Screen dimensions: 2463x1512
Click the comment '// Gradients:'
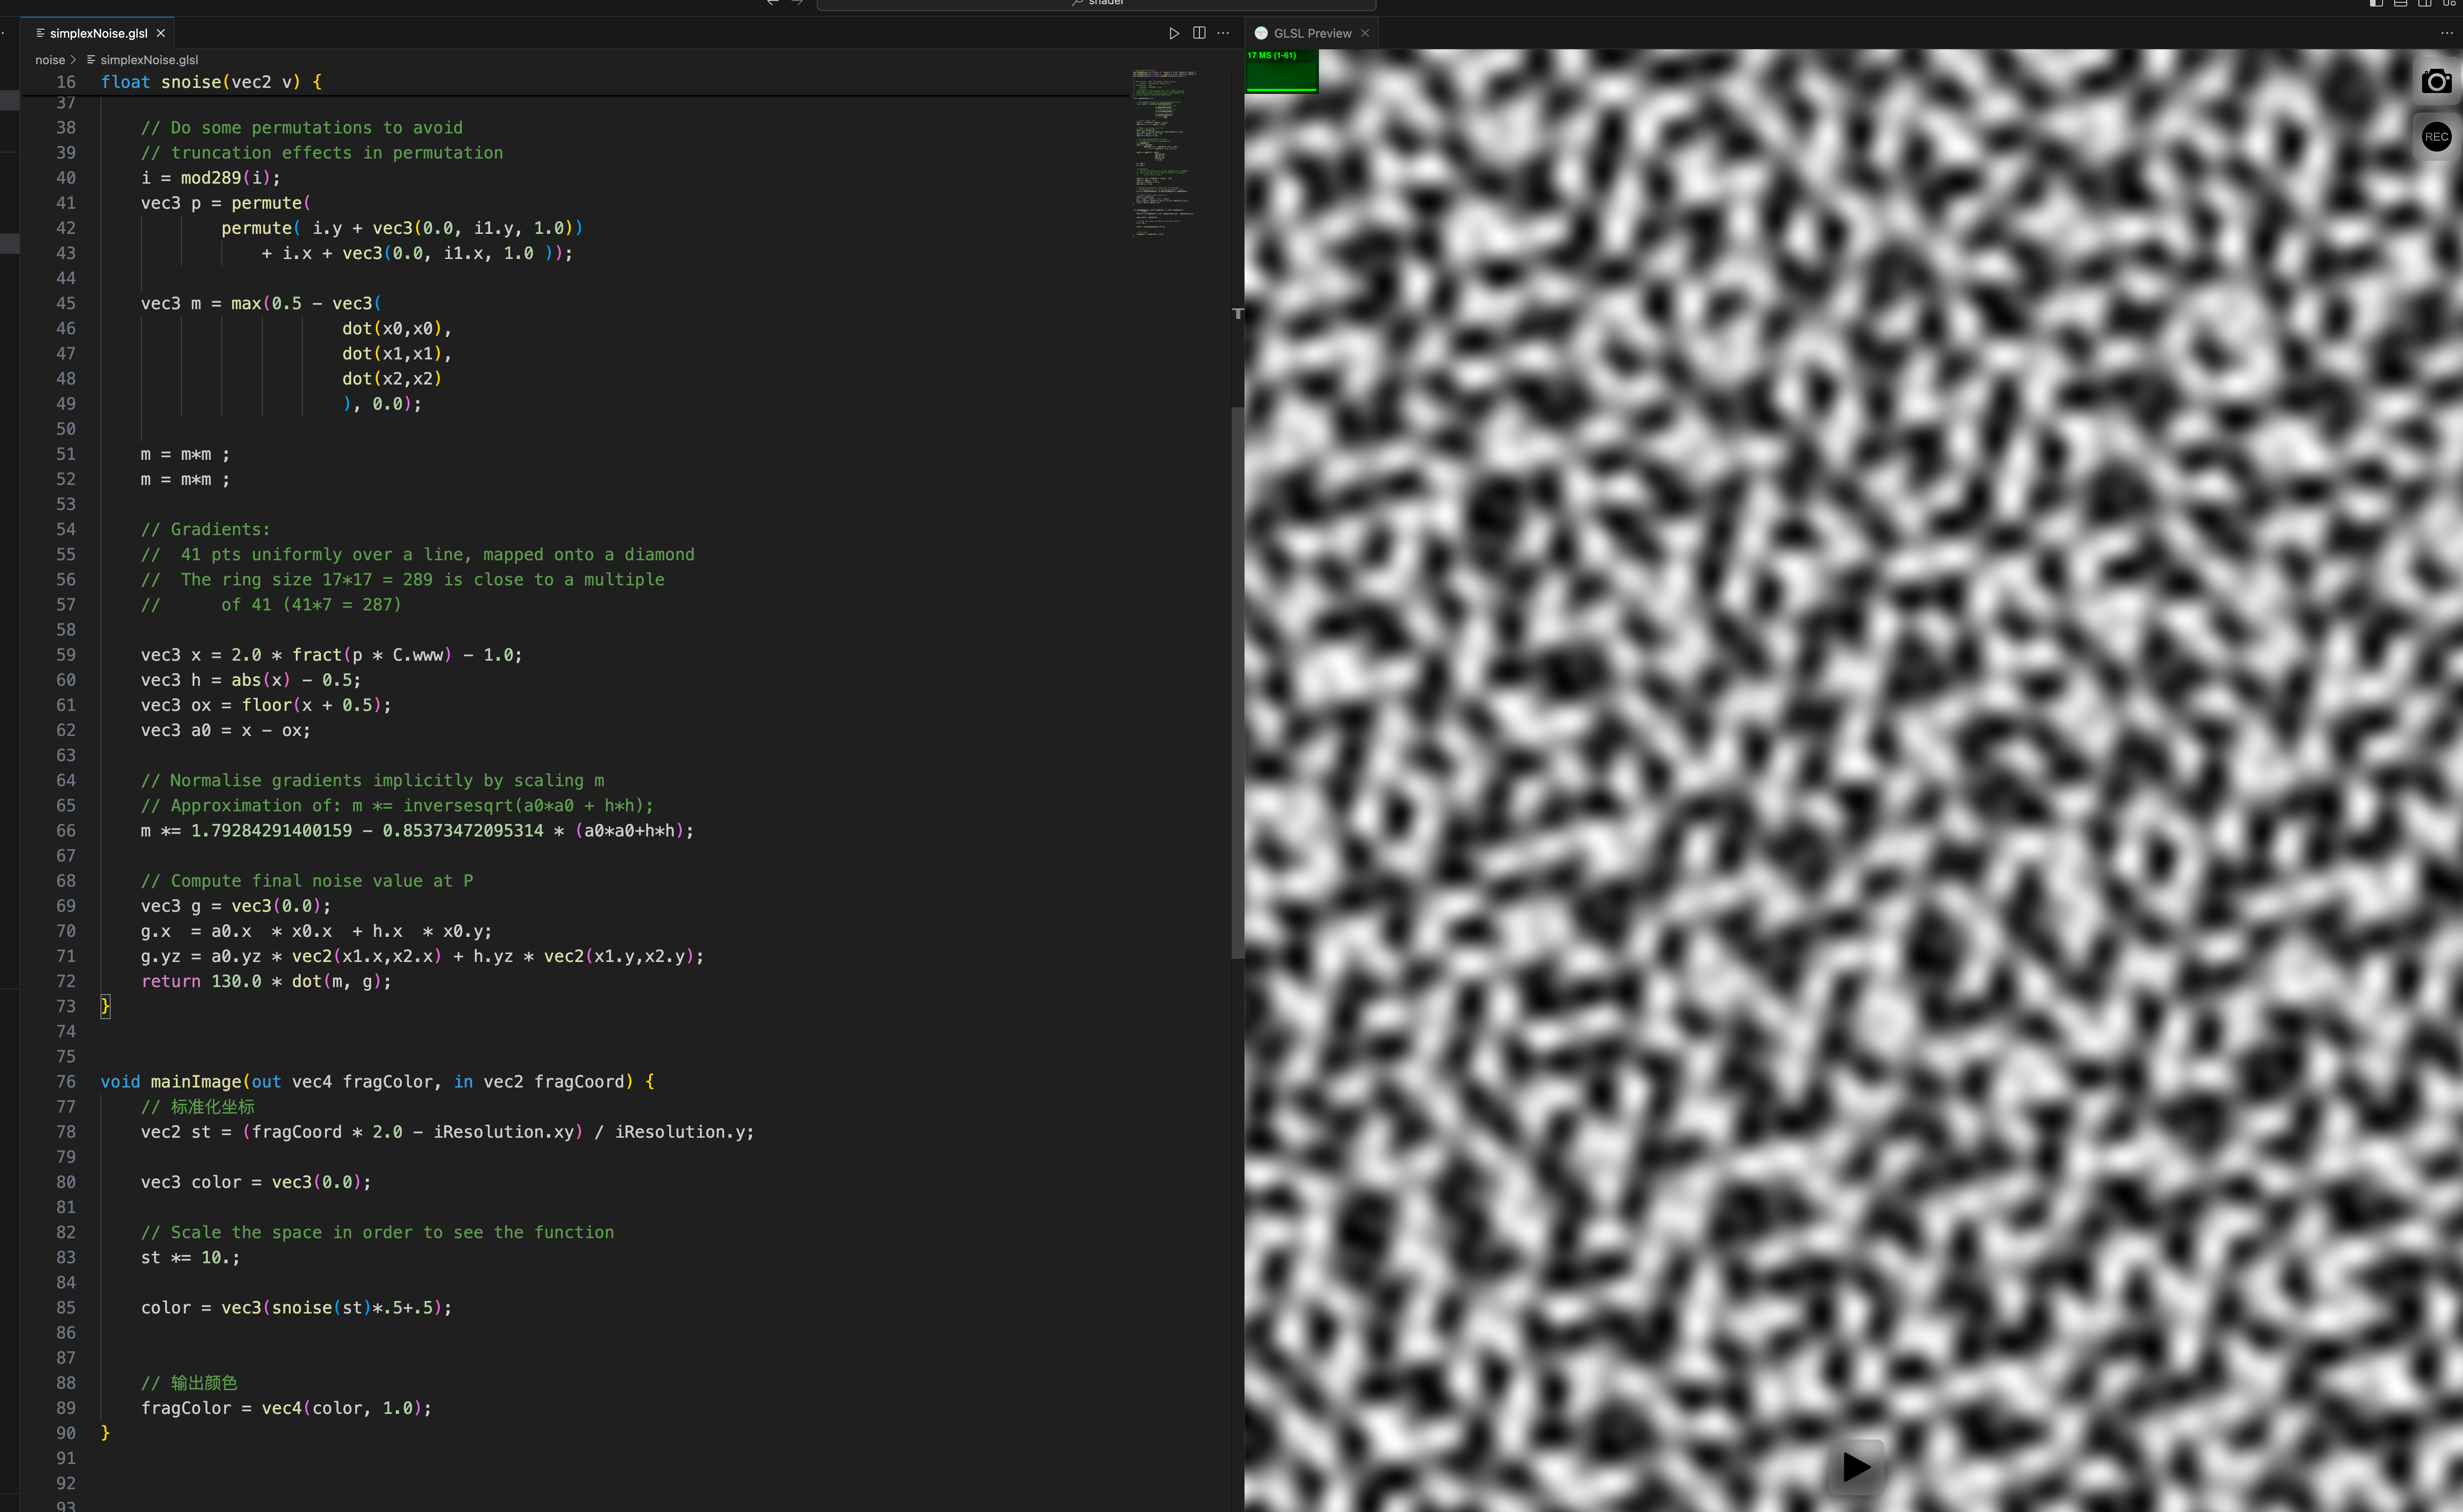[x=206, y=529]
